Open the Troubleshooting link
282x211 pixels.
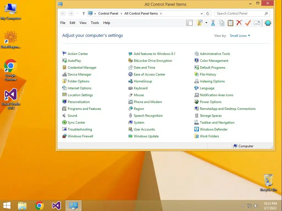click(x=80, y=129)
